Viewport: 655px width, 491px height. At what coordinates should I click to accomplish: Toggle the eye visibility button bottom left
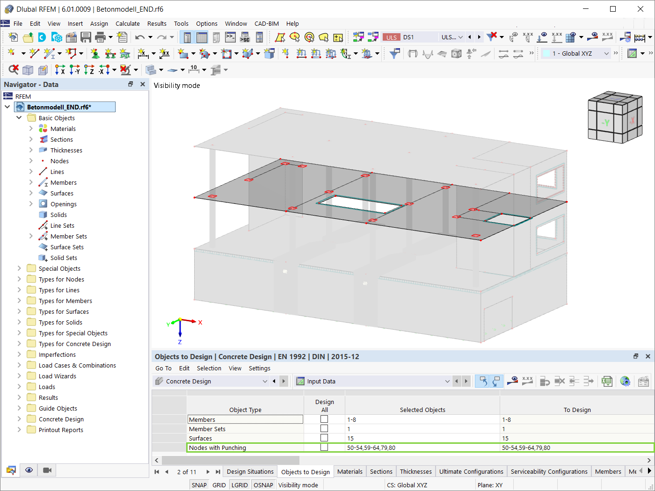point(29,470)
